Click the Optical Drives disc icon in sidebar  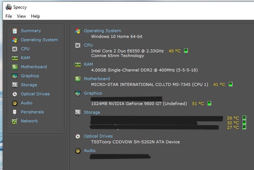point(15,94)
